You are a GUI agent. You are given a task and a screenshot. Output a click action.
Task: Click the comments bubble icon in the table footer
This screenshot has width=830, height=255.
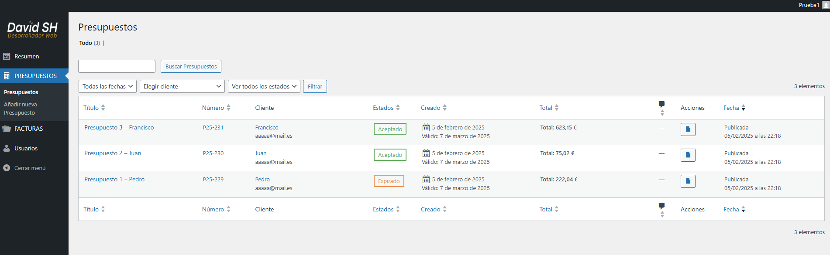(661, 206)
